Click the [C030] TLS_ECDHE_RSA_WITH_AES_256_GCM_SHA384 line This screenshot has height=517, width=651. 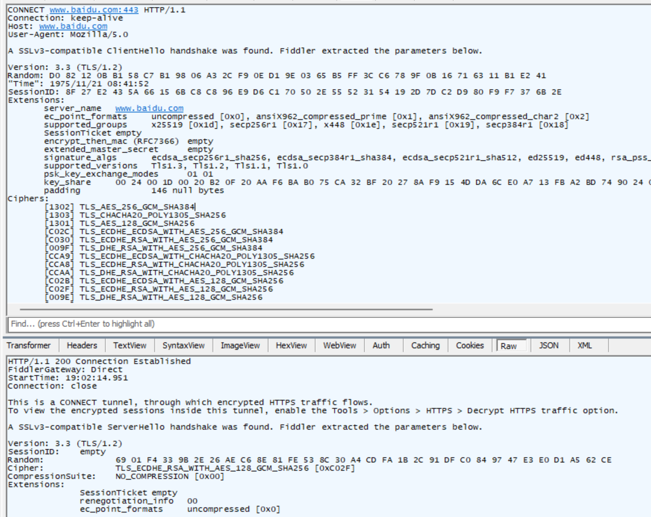[158, 240]
